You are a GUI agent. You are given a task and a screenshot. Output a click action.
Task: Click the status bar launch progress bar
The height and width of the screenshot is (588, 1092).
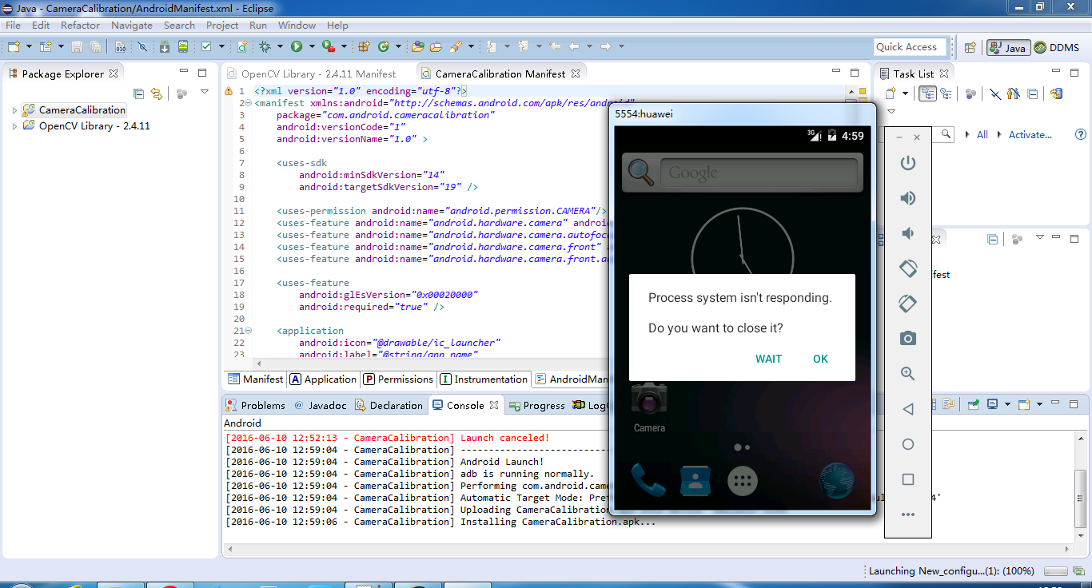pyautogui.click(x=1055, y=571)
